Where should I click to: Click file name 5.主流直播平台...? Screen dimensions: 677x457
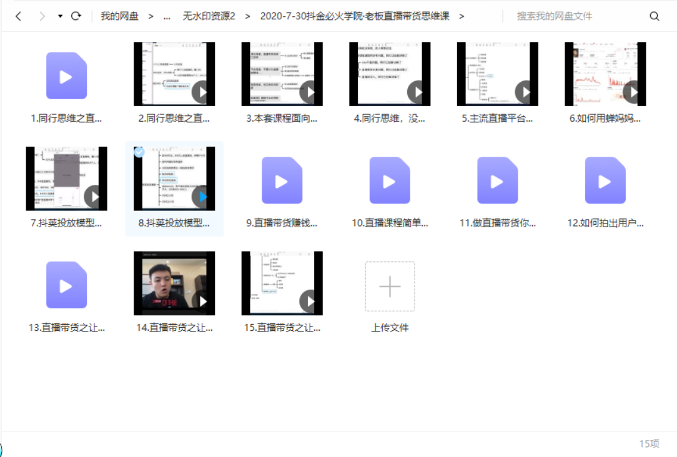497,118
